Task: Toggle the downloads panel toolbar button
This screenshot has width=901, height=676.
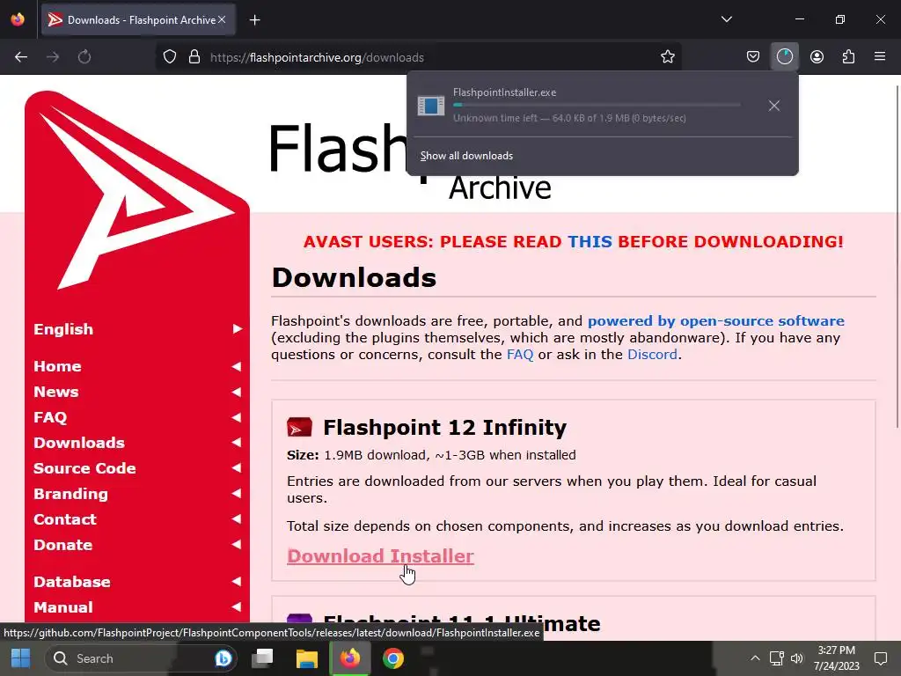Action: 784,57
